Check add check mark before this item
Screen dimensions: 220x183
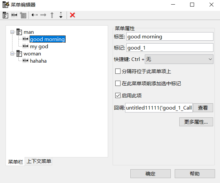point(118,83)
